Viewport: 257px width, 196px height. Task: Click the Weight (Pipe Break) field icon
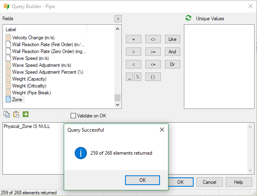click(x=8, y=92)
